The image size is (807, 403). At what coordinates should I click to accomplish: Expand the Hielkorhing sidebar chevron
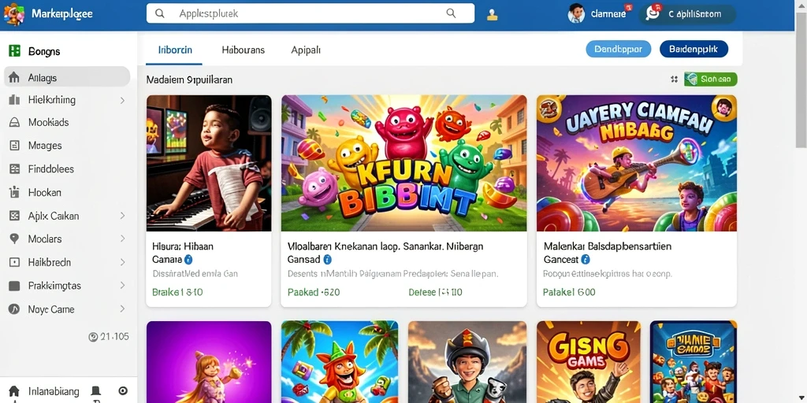(x=122, y=100)
